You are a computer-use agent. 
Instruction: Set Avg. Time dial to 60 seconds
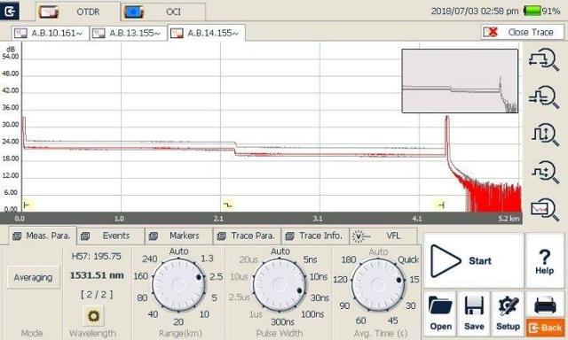pos(361,321)
